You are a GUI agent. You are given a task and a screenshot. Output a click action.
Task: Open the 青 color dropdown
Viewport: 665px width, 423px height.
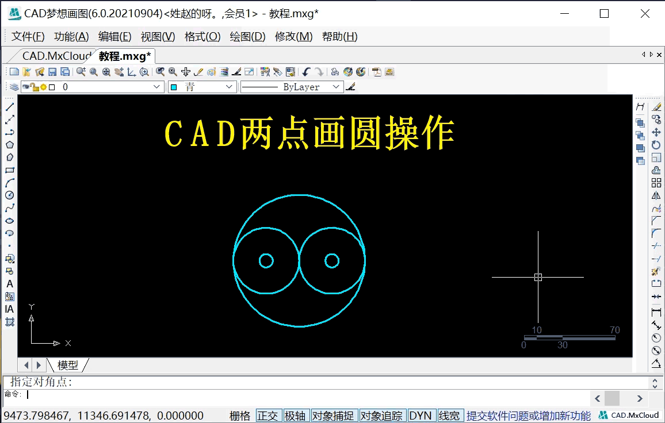(230, 87)
